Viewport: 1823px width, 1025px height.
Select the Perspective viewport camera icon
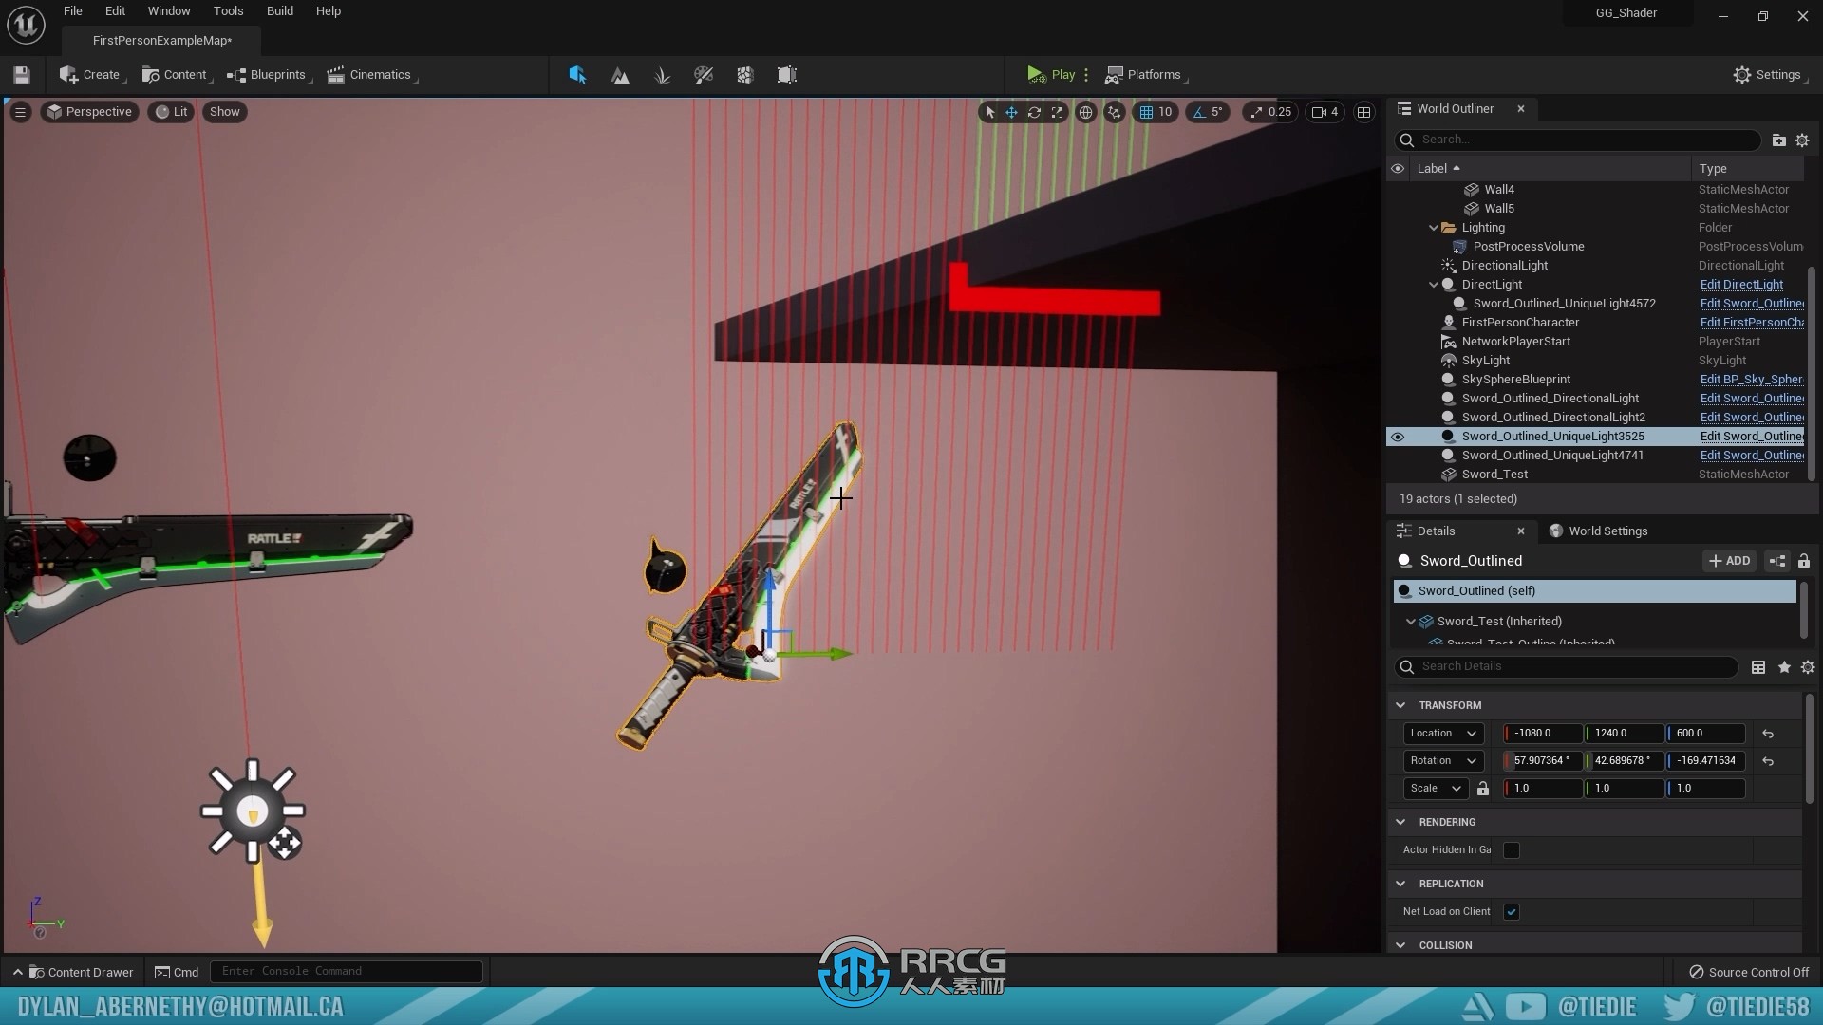click(x=54, y=111)
